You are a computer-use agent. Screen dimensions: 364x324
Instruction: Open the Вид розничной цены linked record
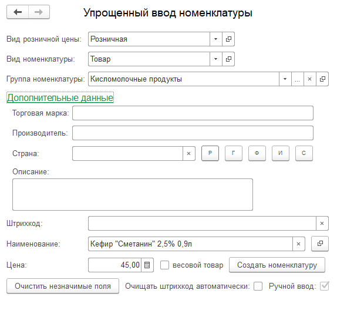[x=228, y=39]
